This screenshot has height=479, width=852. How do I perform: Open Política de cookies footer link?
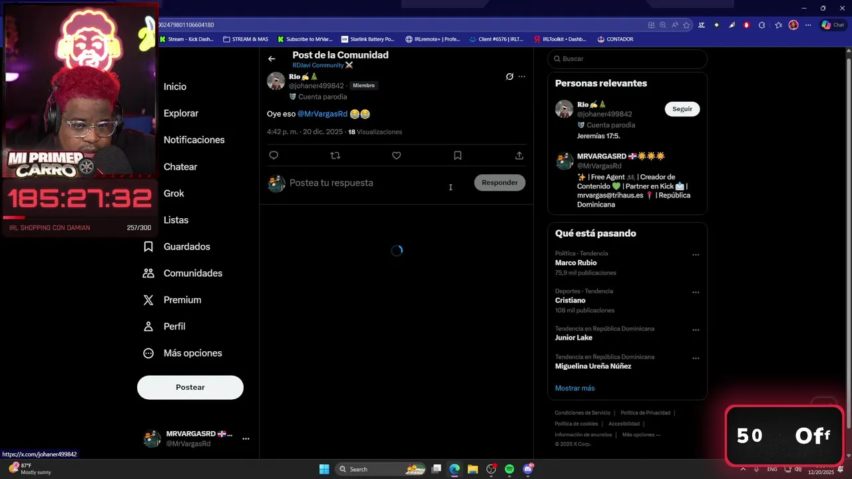[x=576, y=424]
